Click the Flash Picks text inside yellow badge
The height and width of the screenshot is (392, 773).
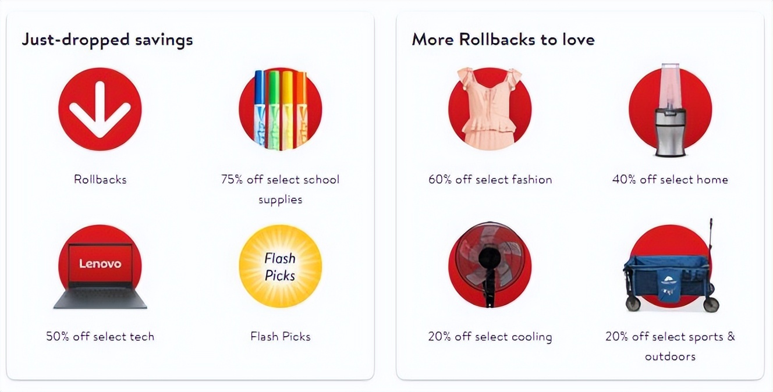[280, 267]
